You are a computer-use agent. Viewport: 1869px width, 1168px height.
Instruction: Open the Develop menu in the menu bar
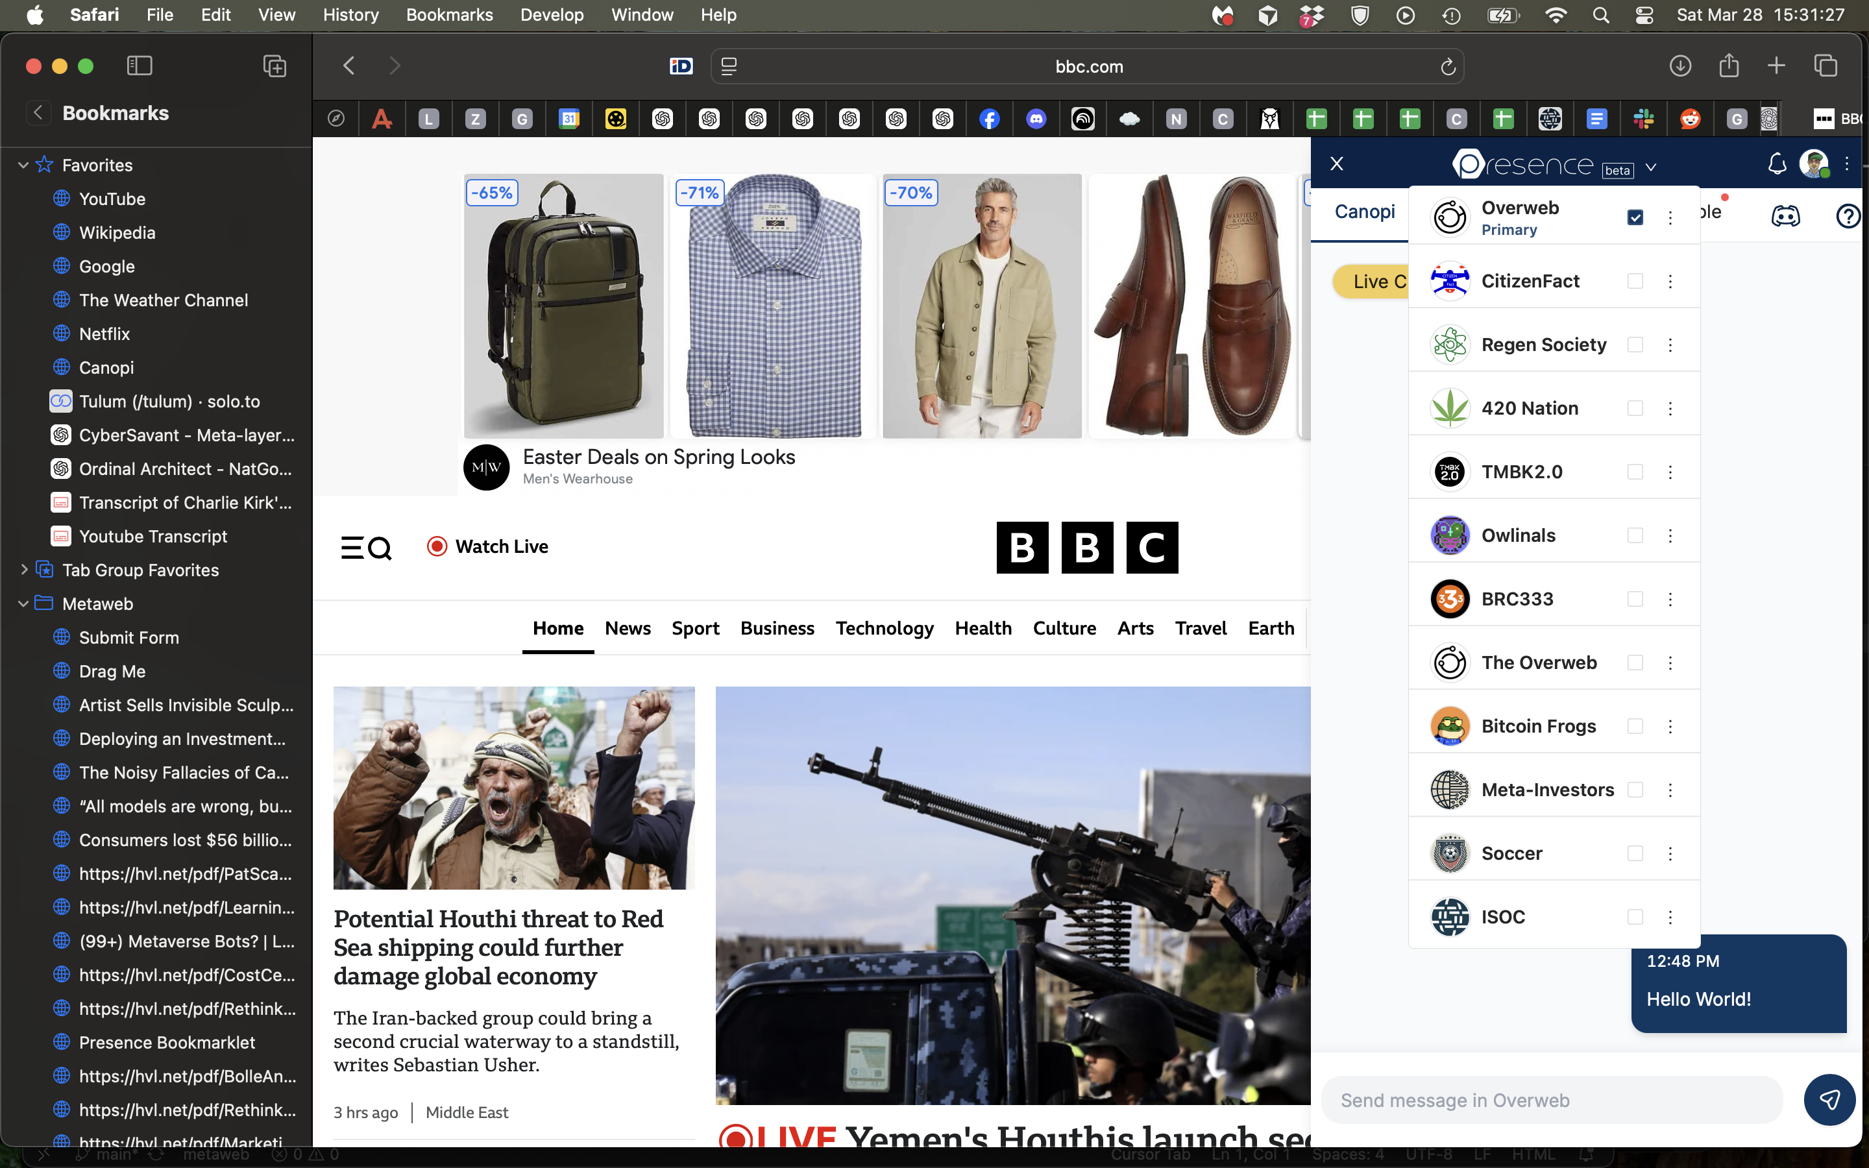point(551,15)
